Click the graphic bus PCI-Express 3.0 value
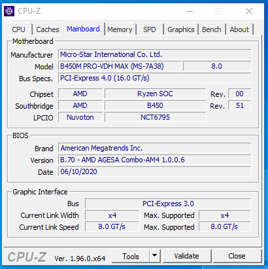Image resolution: width=268 pixels, height=269 pixels. (168, 204)
